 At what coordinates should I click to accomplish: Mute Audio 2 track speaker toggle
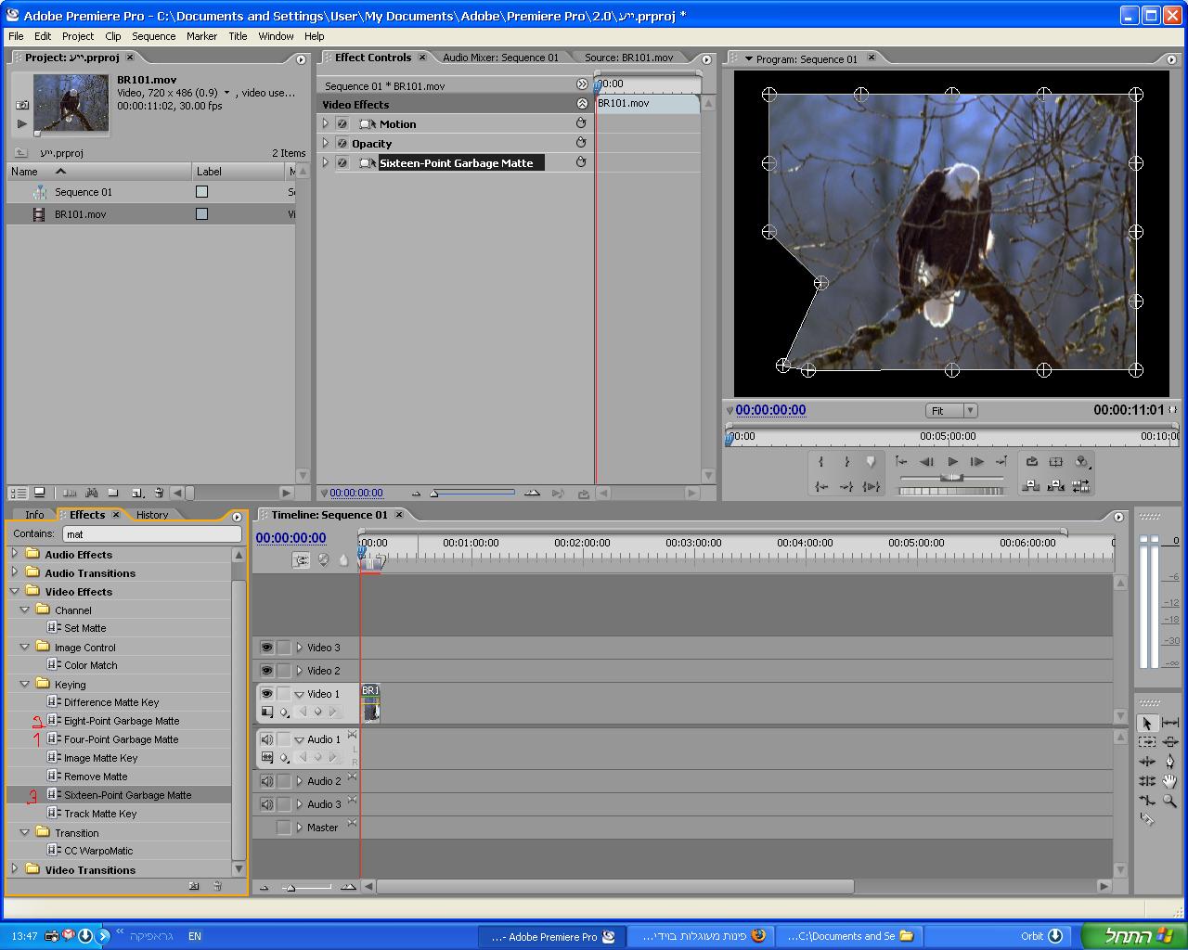(266, 781)
